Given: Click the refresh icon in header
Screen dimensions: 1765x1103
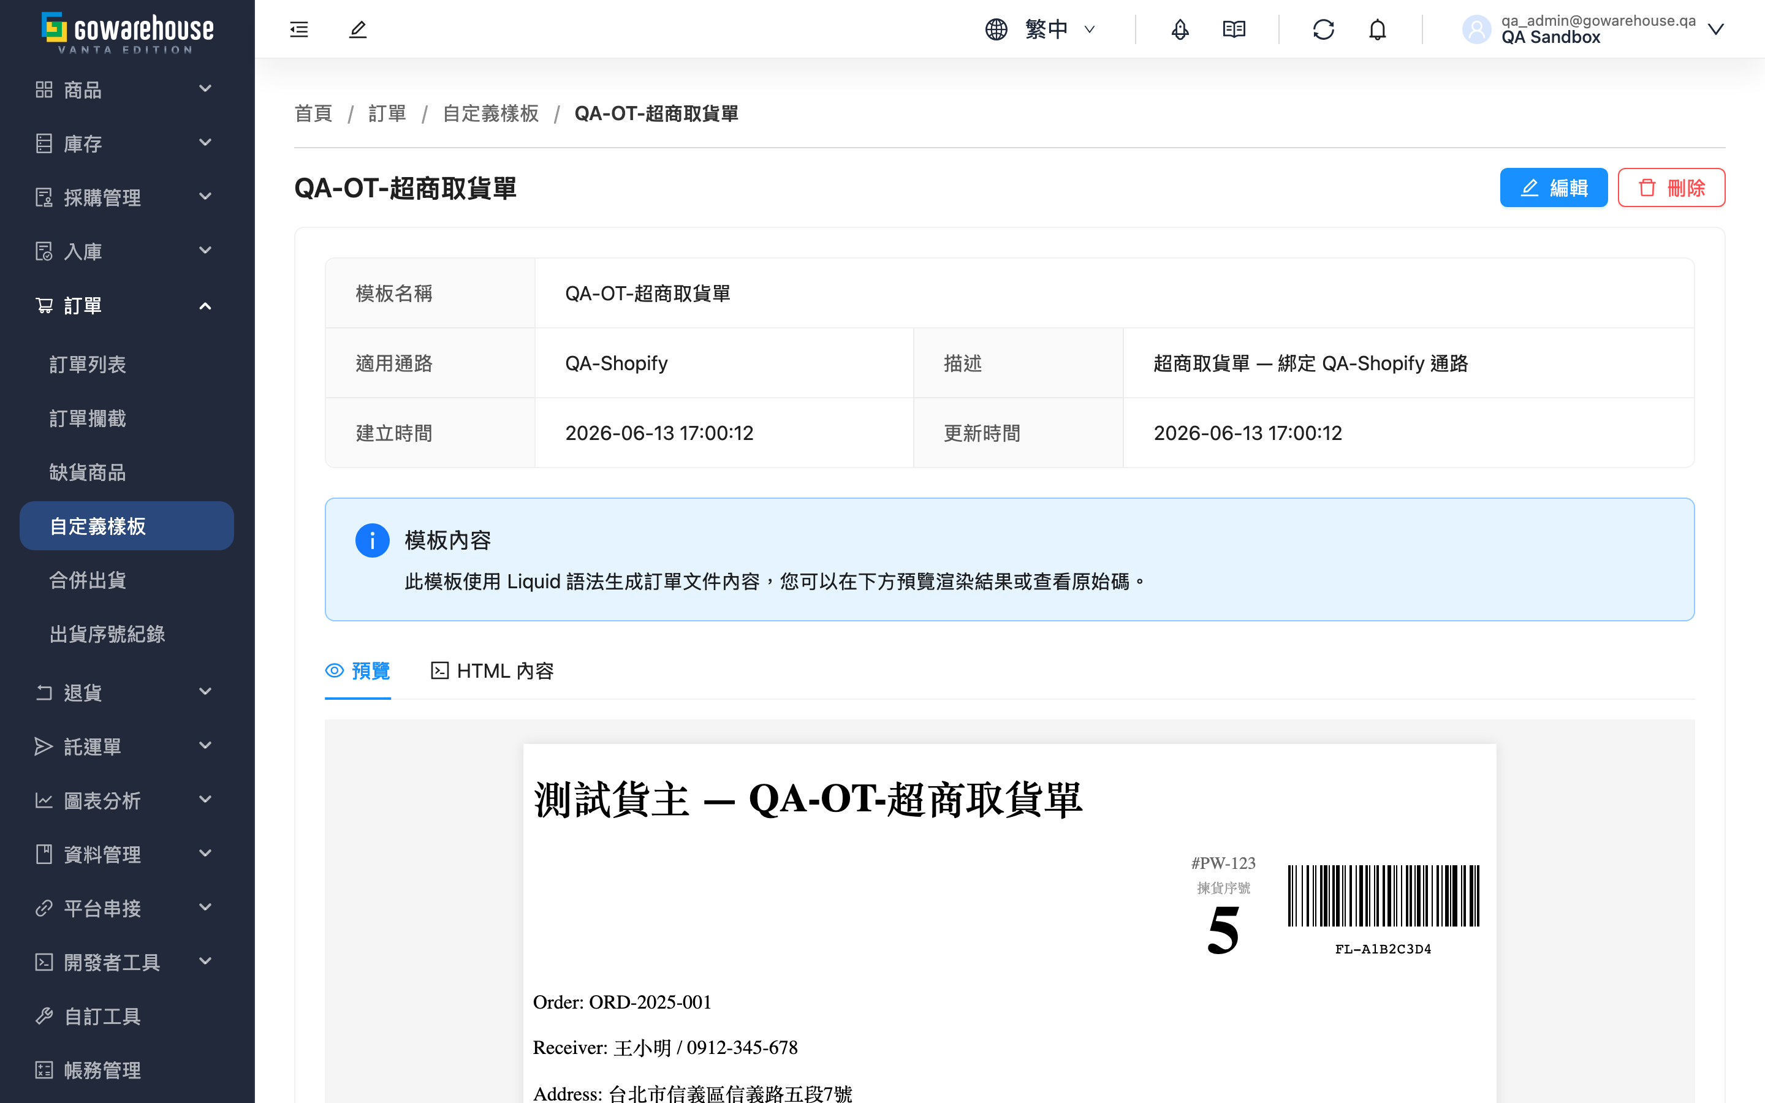Looking at the screenshot, I should (1323, 29).
